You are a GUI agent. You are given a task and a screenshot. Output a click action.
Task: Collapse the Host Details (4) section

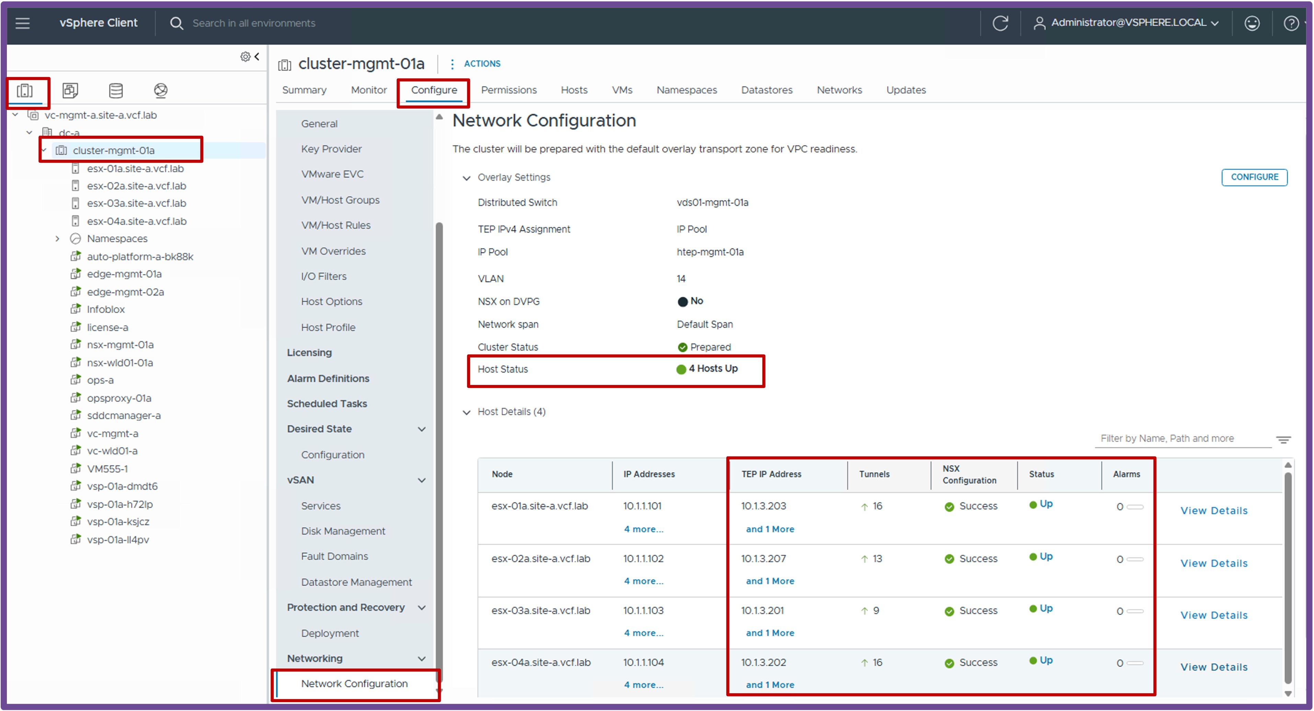point(466,412)
